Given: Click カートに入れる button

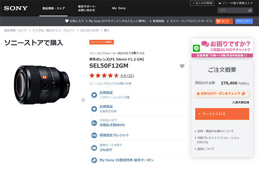Looking at the screenshot, I should tap(222, 114).
